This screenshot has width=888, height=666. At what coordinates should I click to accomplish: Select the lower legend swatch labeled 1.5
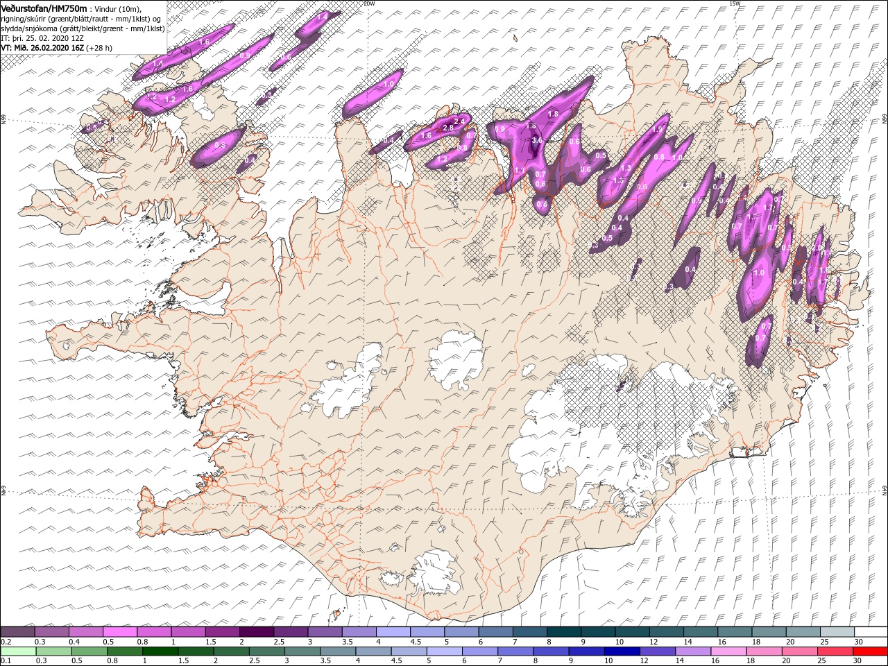(x=196, y=651)
